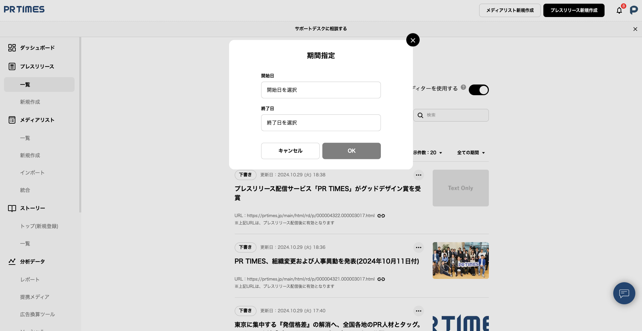Click the group photo thumbnail

coord(461,261)
